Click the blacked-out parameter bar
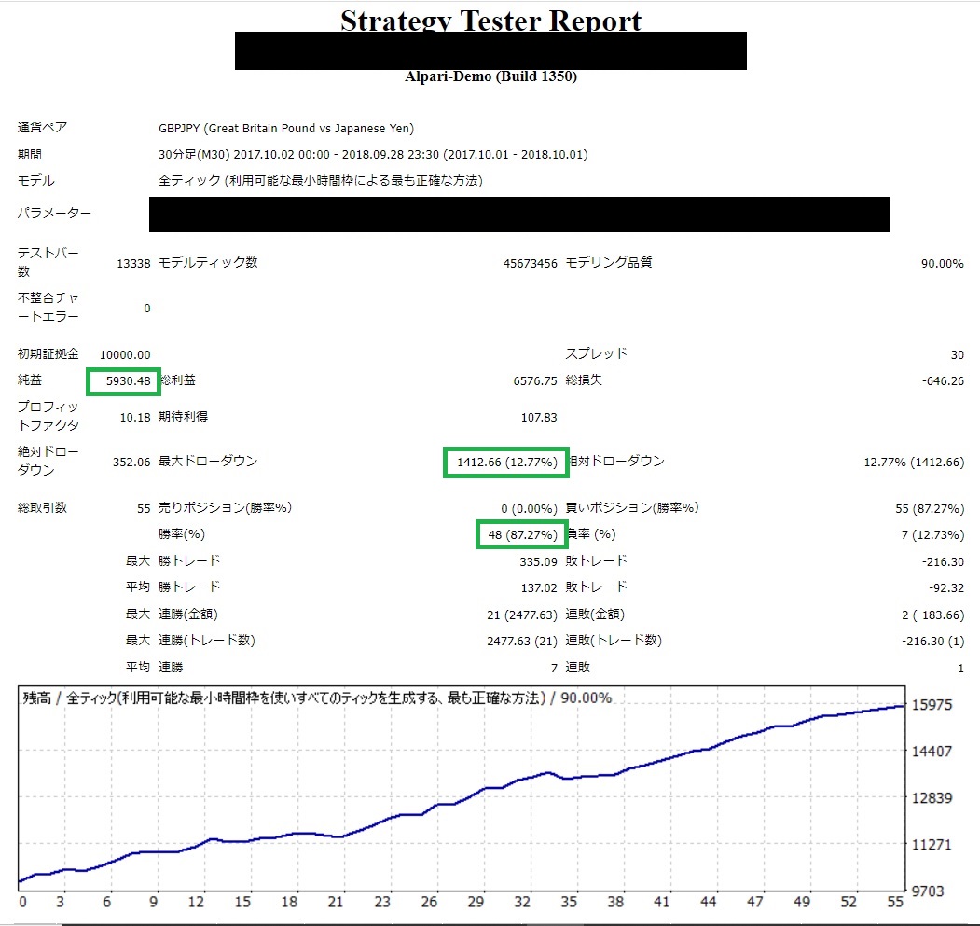980x926 pixels. click(x=518, y=214)
